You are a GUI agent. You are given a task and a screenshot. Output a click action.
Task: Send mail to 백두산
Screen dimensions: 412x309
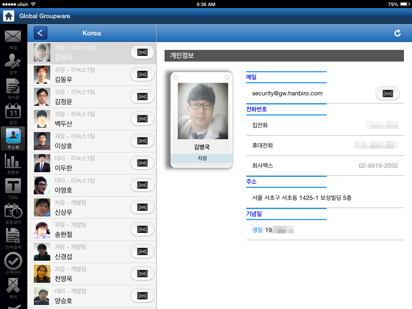point(142,119)
